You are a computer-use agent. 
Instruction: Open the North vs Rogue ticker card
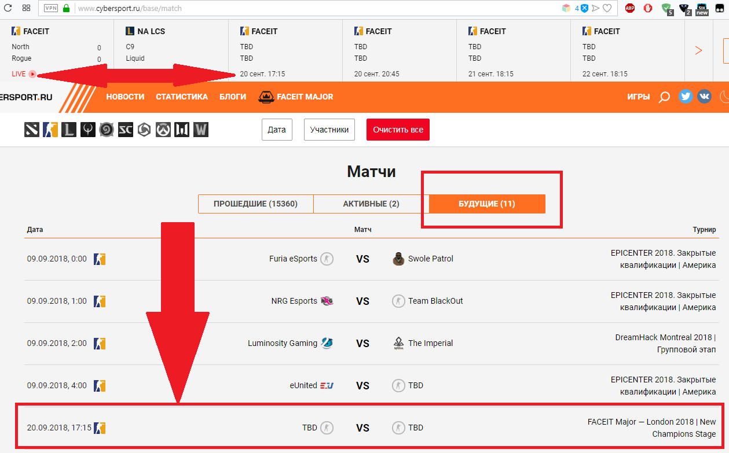57,51
